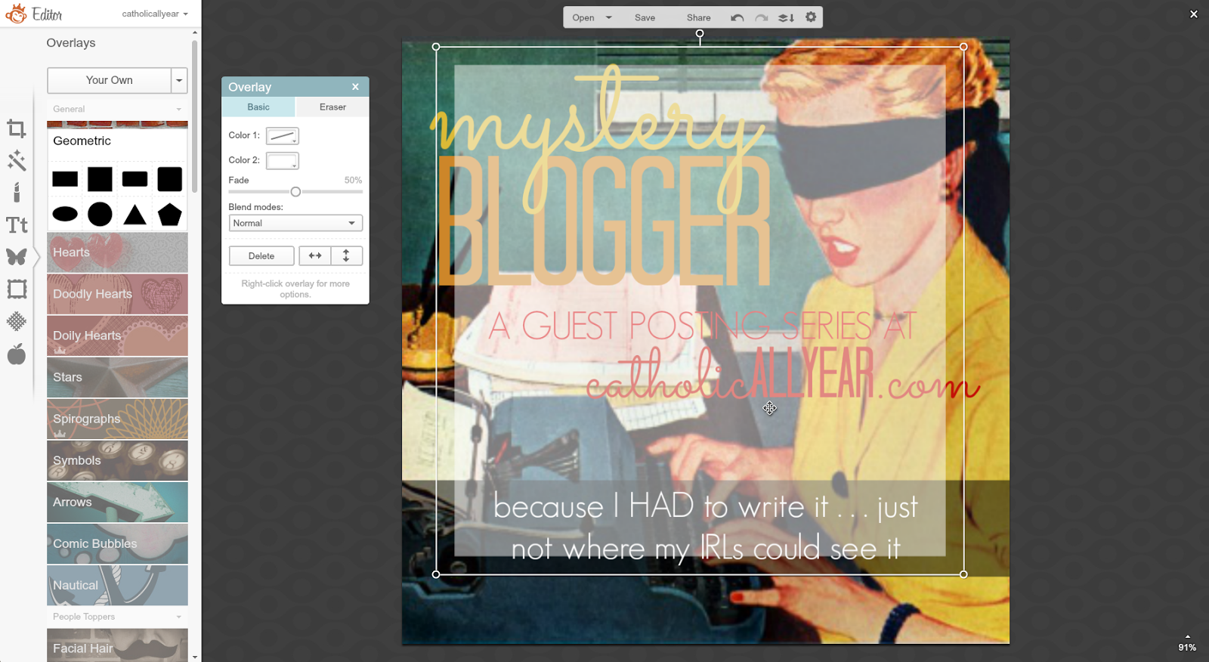The height and width of the screenshot is (662, 1209).
Task: Add the rounded square geometric shape
Action: pos(170,179)
